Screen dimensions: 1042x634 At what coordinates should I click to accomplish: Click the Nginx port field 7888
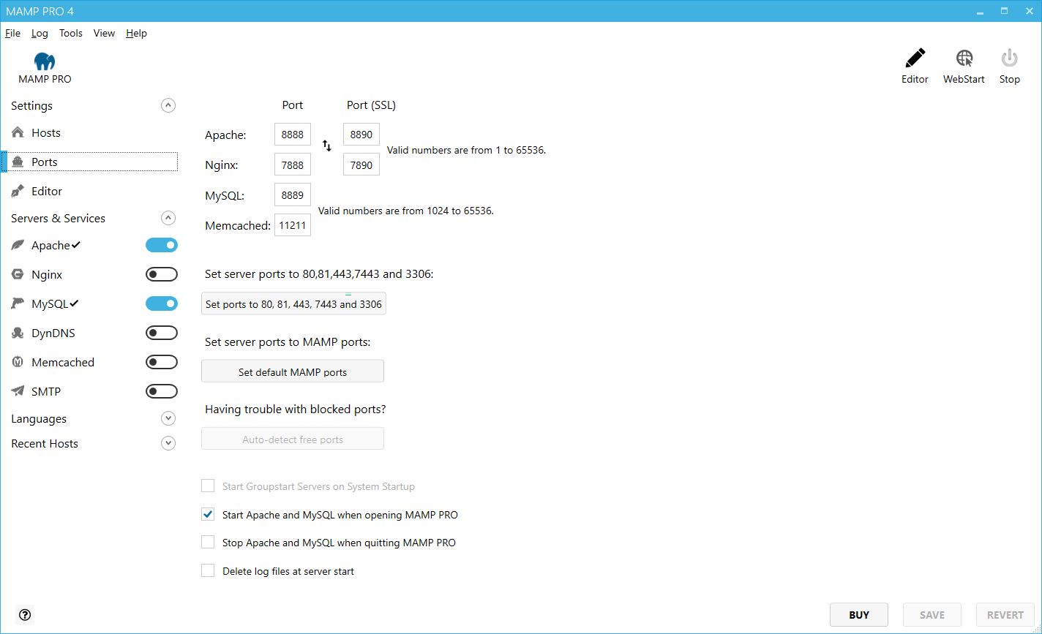293,165
